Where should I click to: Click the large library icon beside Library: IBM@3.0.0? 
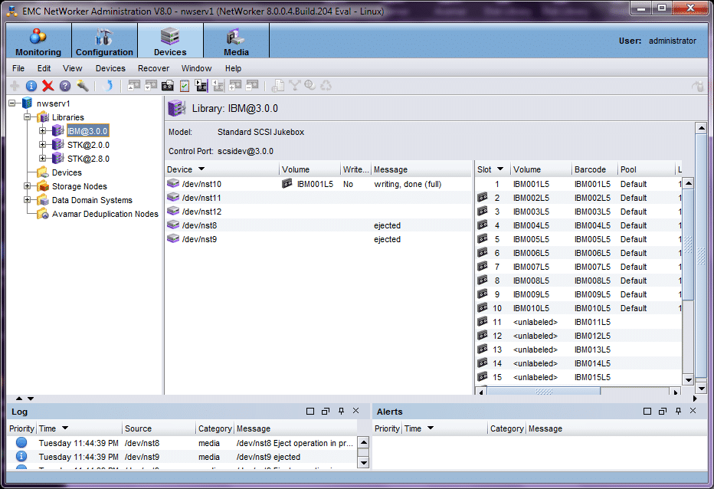tap(177, 109)
